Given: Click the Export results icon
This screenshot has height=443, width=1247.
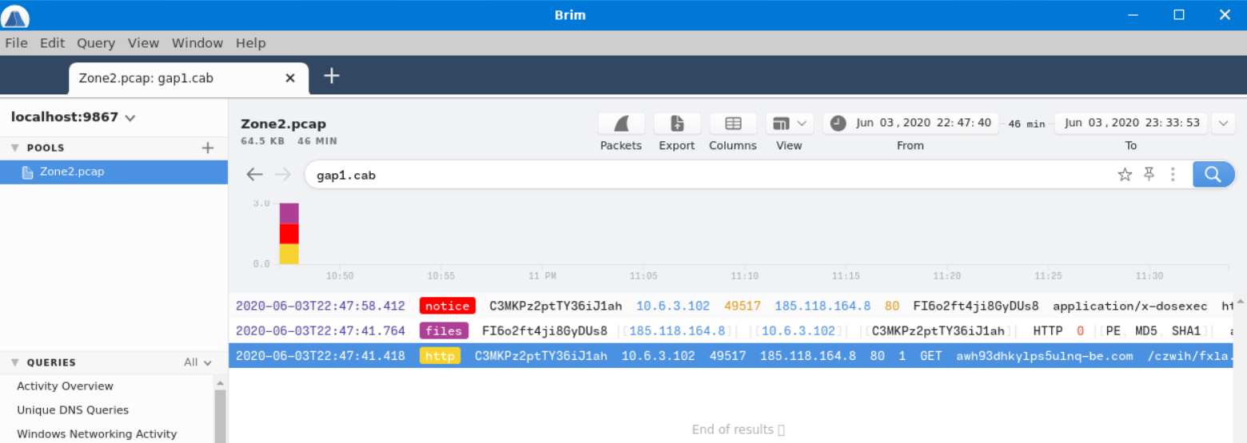Looking at the screenshot, I should [677, 124].
